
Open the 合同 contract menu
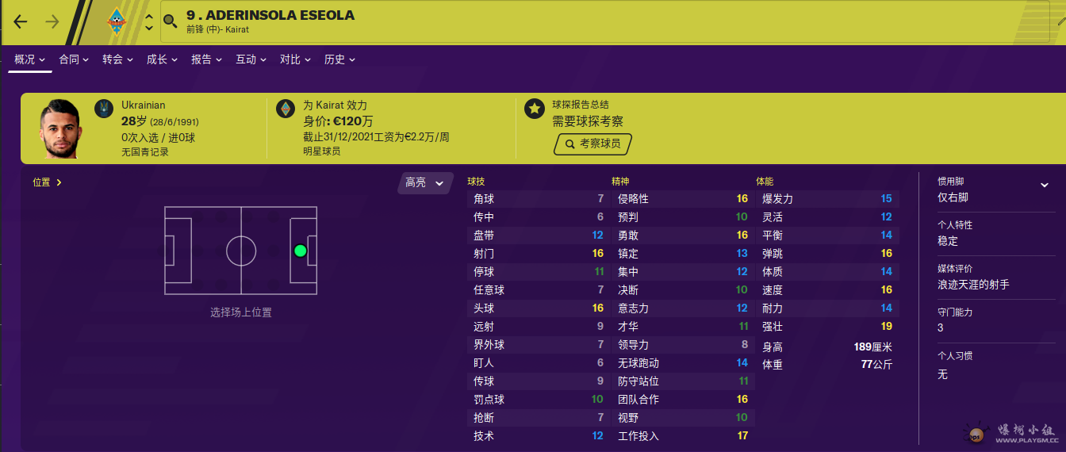point(74,59)
